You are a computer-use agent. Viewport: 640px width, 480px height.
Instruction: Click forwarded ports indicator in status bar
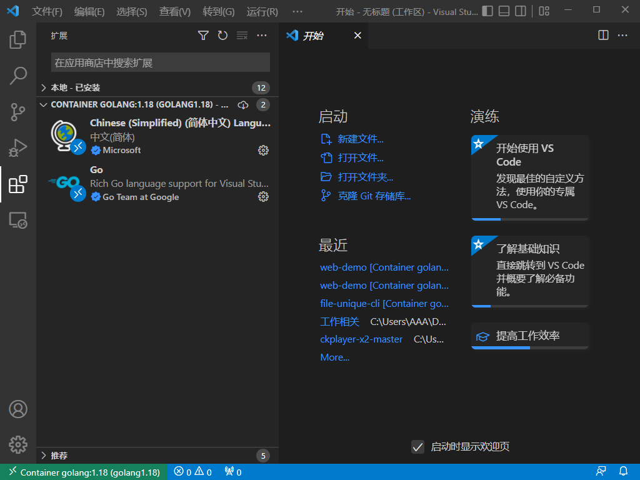click(234, 472)
